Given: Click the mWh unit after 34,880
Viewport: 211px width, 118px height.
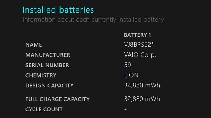Looking at the screenshot, I should (x=153, y=86).
